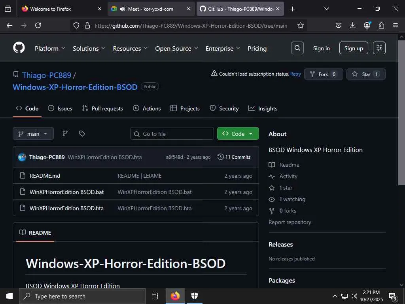Expand the Enterprise menu
The height and width of the screenshot is (304, 405).
click(x=223, y=48)
